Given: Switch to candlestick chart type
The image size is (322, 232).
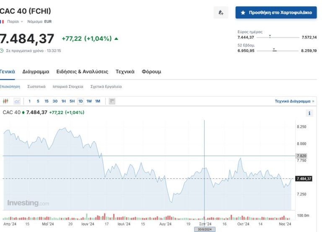Looking at the screenshot, I should (x=5, y=101).
